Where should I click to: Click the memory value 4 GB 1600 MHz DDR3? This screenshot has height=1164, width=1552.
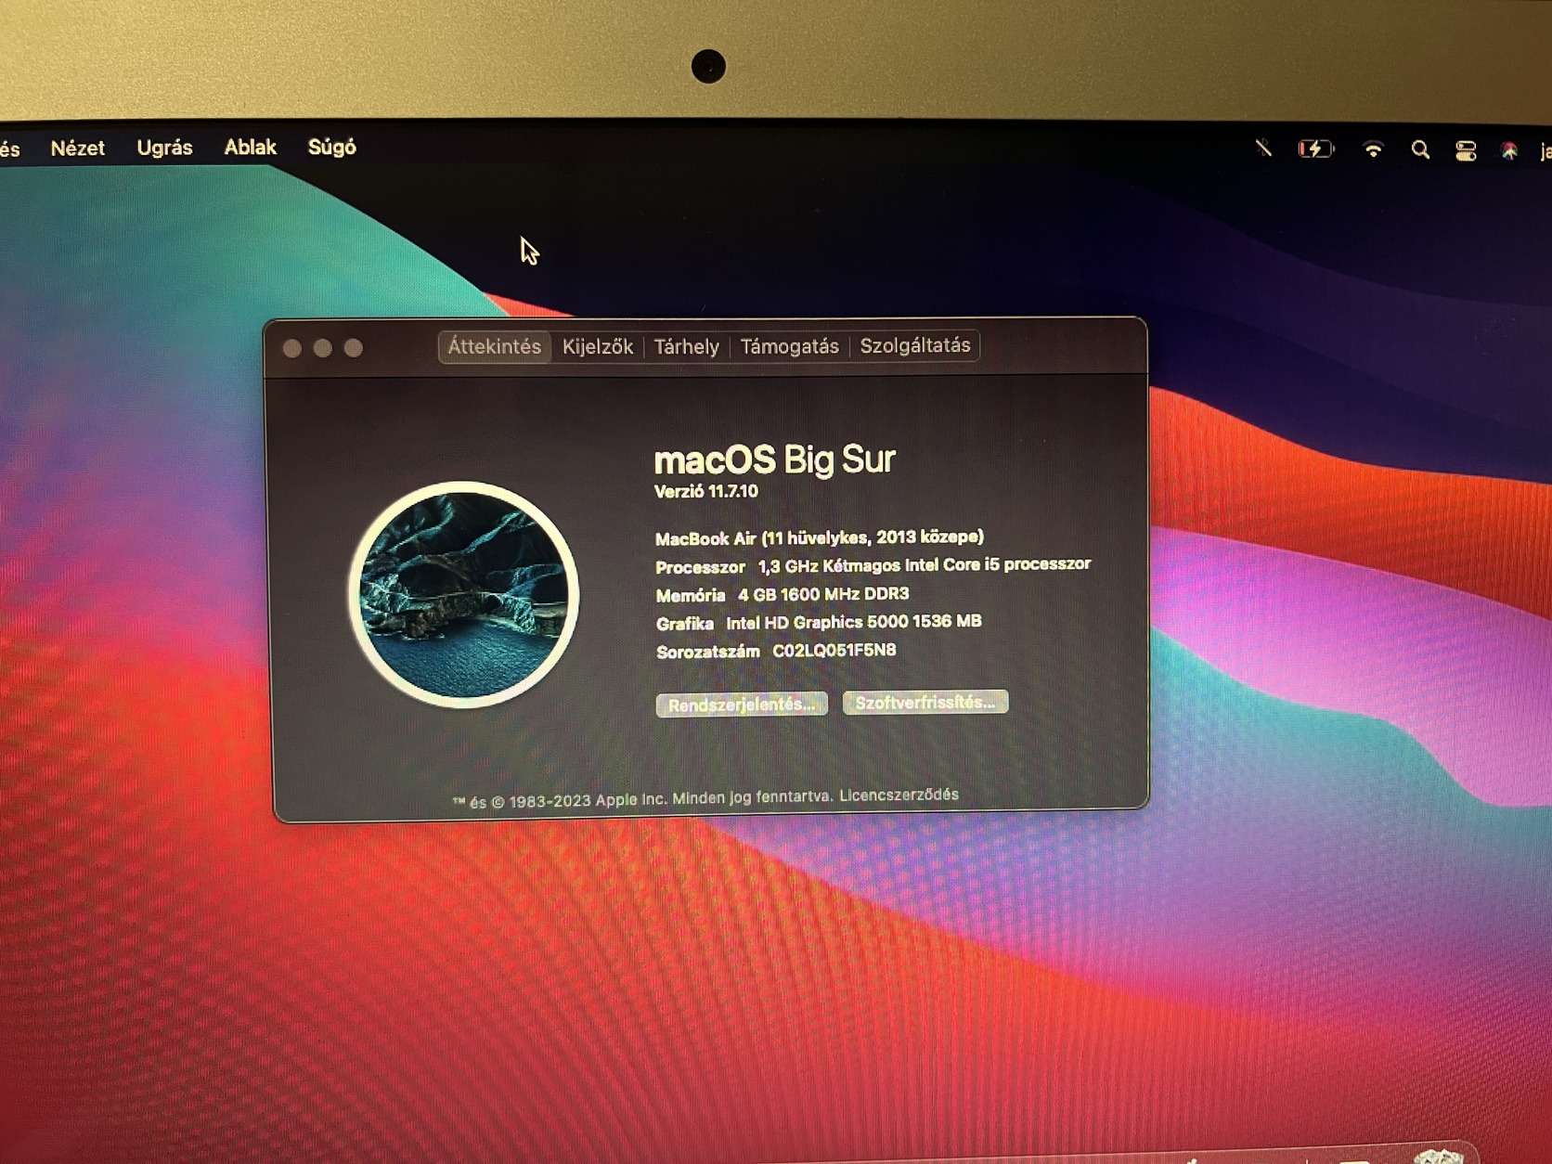pos(823,594)
